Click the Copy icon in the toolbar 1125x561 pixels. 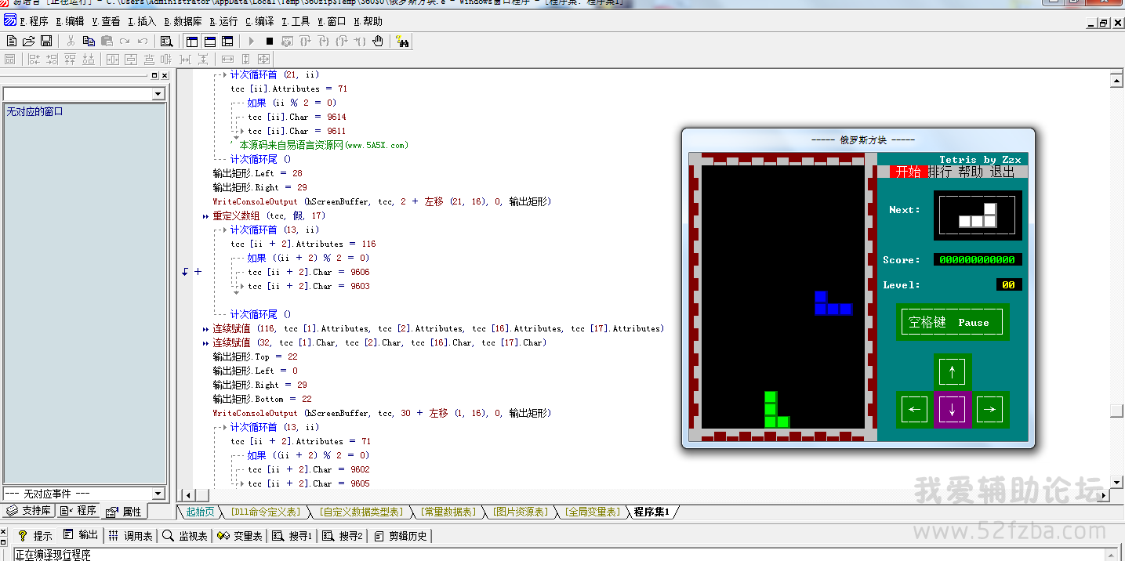(x=89, y=41)
